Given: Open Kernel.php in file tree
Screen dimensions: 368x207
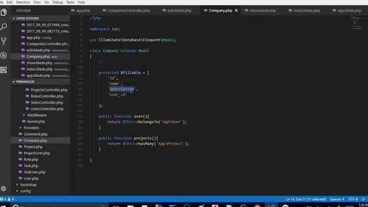Looking at the screenshot, I should pyautogui.click(x=36, y=121).
